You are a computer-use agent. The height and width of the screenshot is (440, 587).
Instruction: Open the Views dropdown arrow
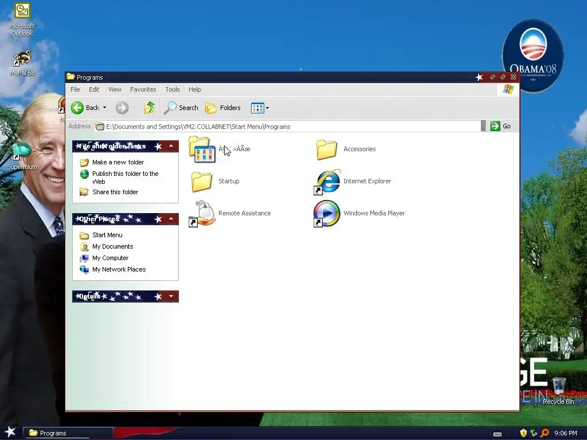(x=267, y=108)
